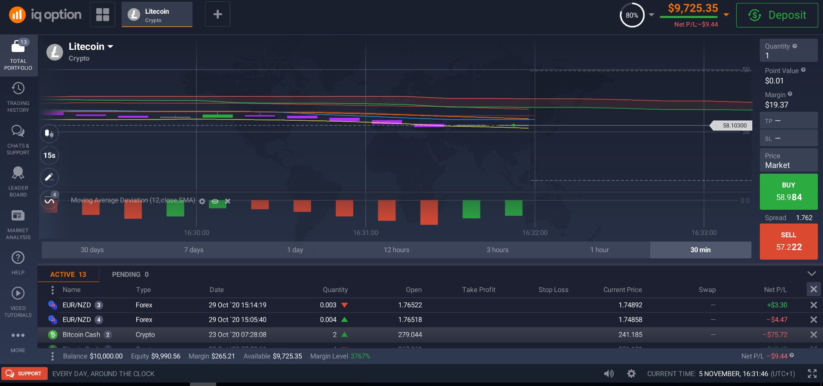823x386 pixels.
Task: Open the asset grid layout icon
Action: click(x=102, y=15)
